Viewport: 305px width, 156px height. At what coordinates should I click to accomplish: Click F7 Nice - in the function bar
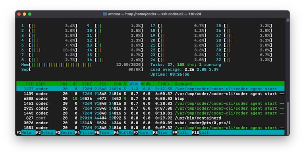[143, 133]
